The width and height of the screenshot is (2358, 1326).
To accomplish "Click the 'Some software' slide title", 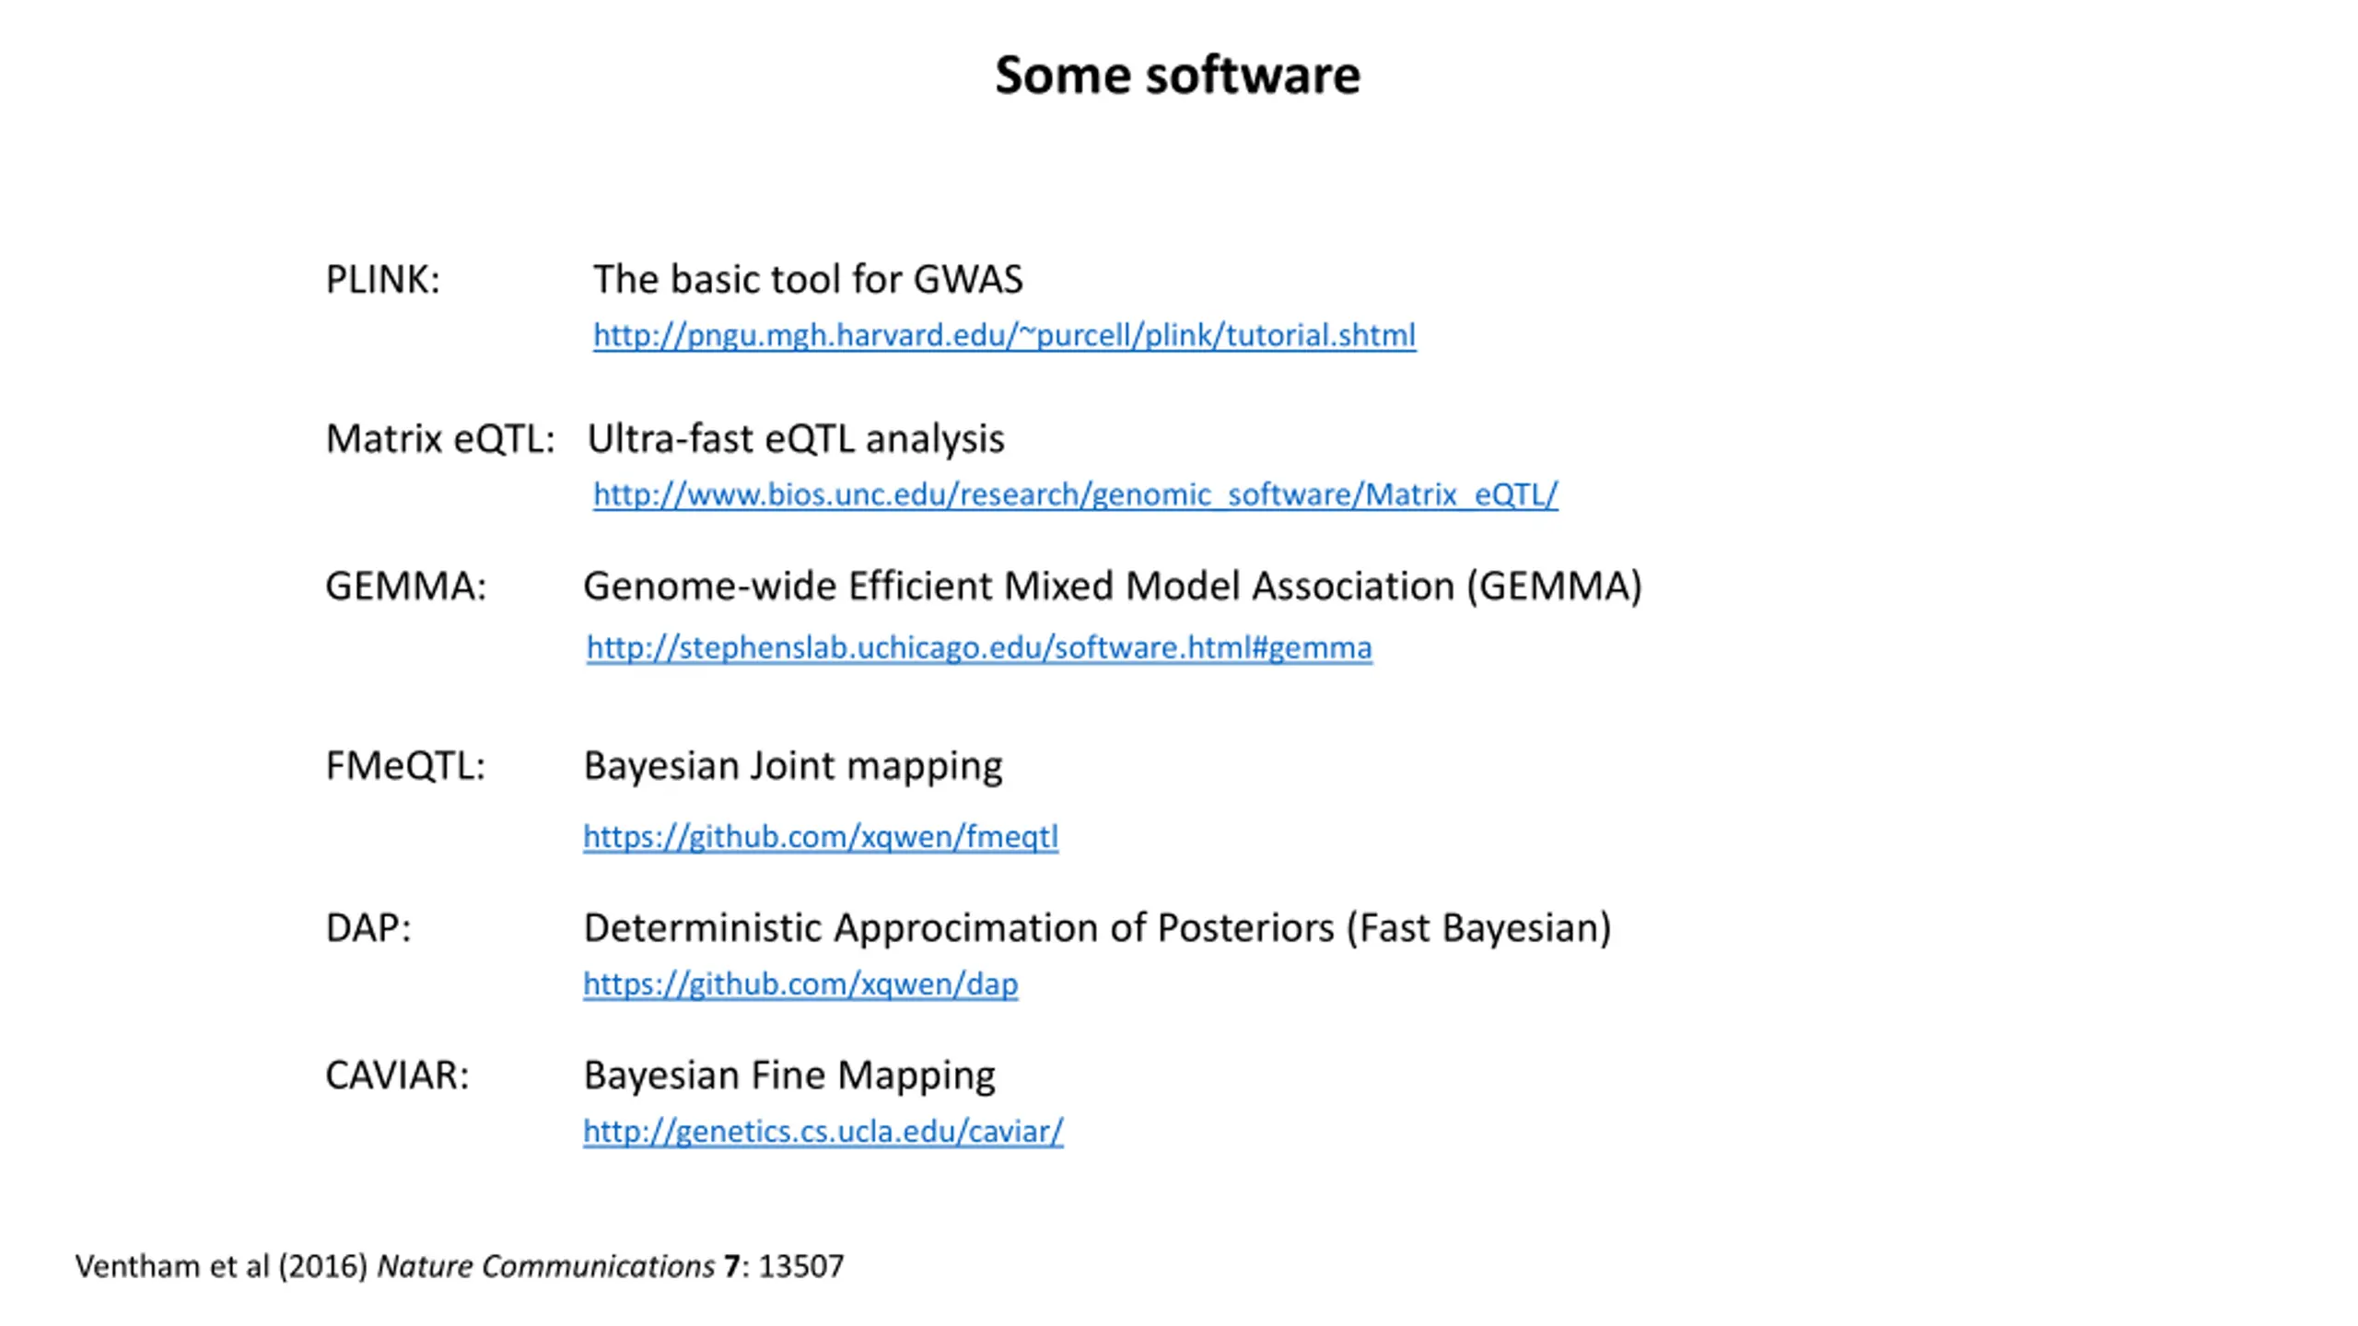I will [x=1177, y=75].
